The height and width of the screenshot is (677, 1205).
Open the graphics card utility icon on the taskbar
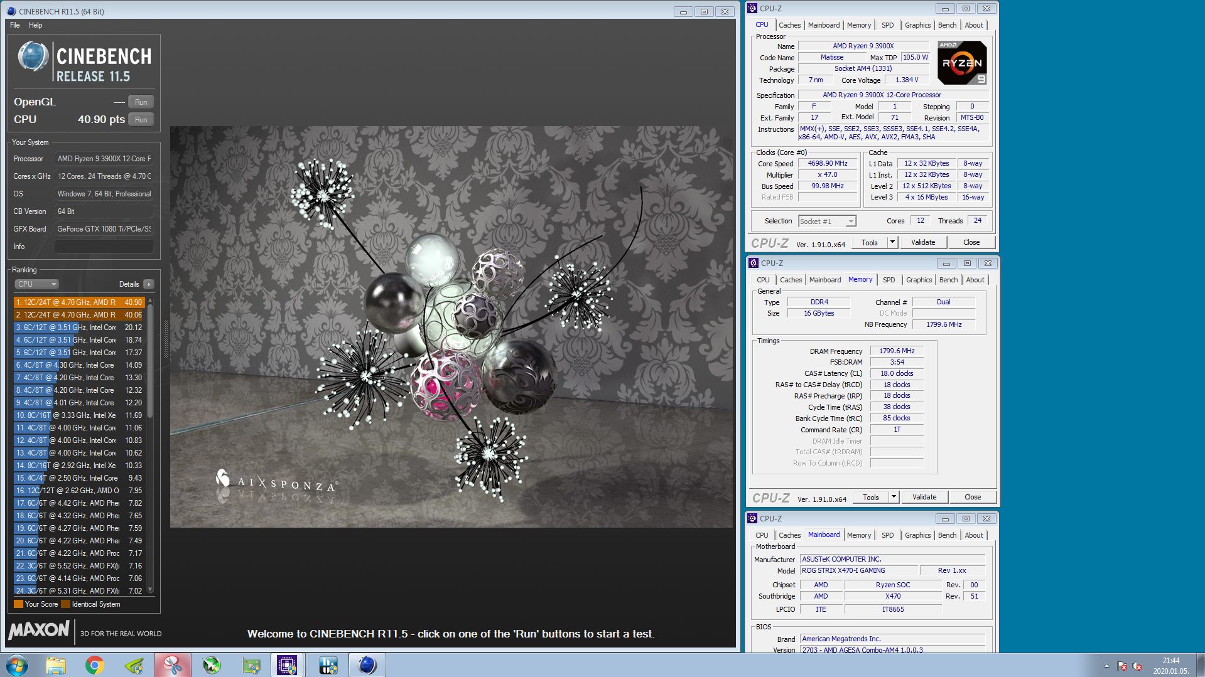coord(251,665)
